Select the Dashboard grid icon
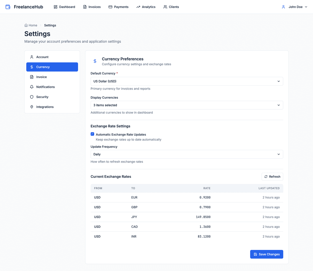The width and height of the screenshot is (313, 271). pos(55,7)
